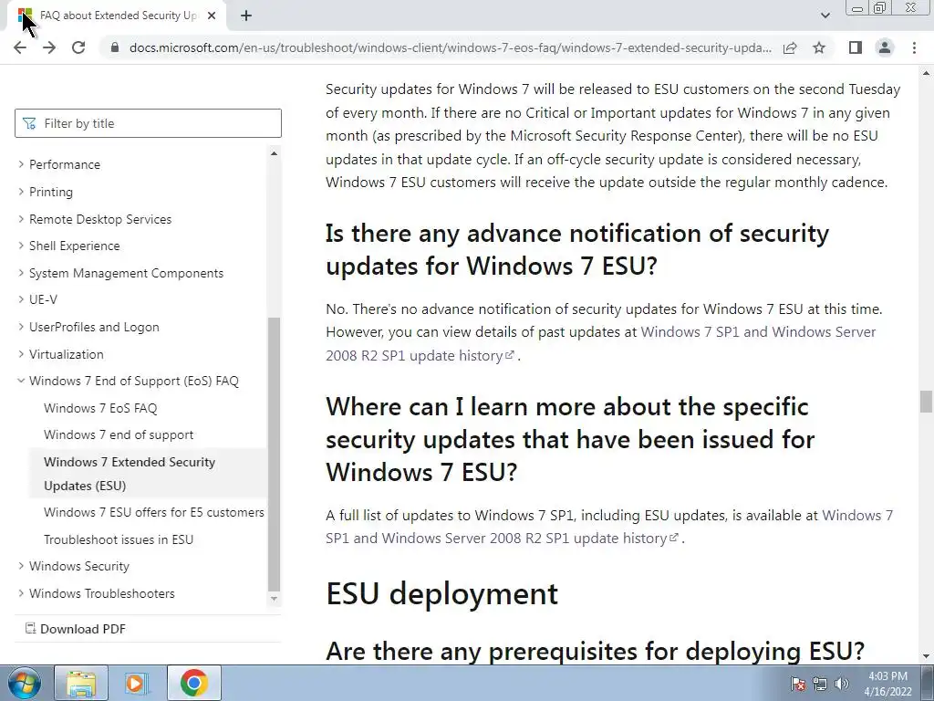Collapse Windows 7 End of Support FAQ
The width and height of the screenshot is (934, 701).
(128, 381)
